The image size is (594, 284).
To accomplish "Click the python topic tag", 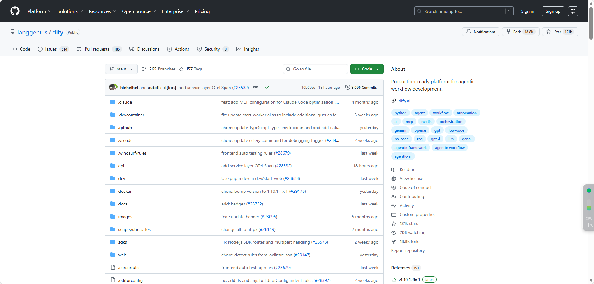I will pos(401,113).
